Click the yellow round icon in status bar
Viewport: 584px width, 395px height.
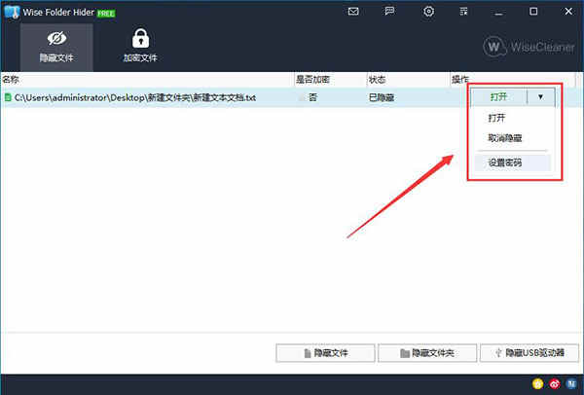538,383
